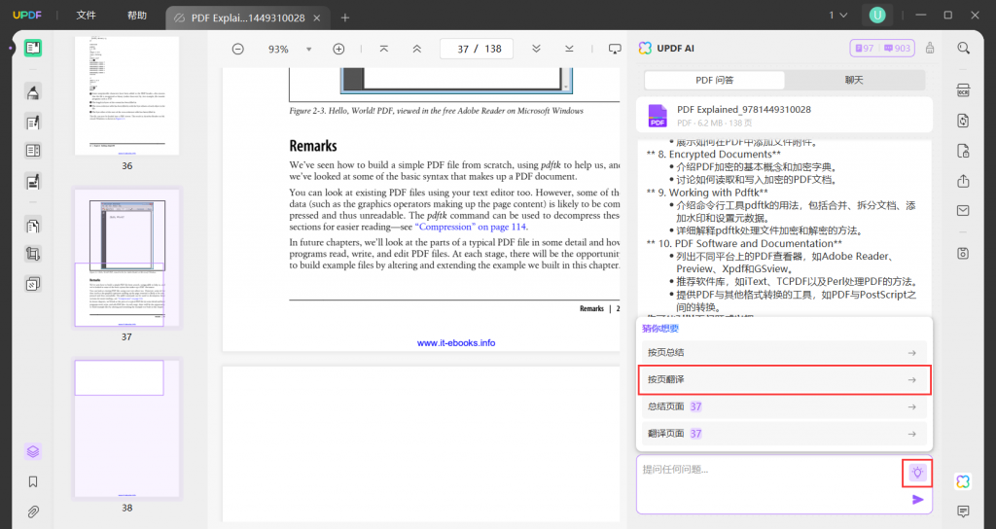Open the zoom level dropdown

point(308,49)
